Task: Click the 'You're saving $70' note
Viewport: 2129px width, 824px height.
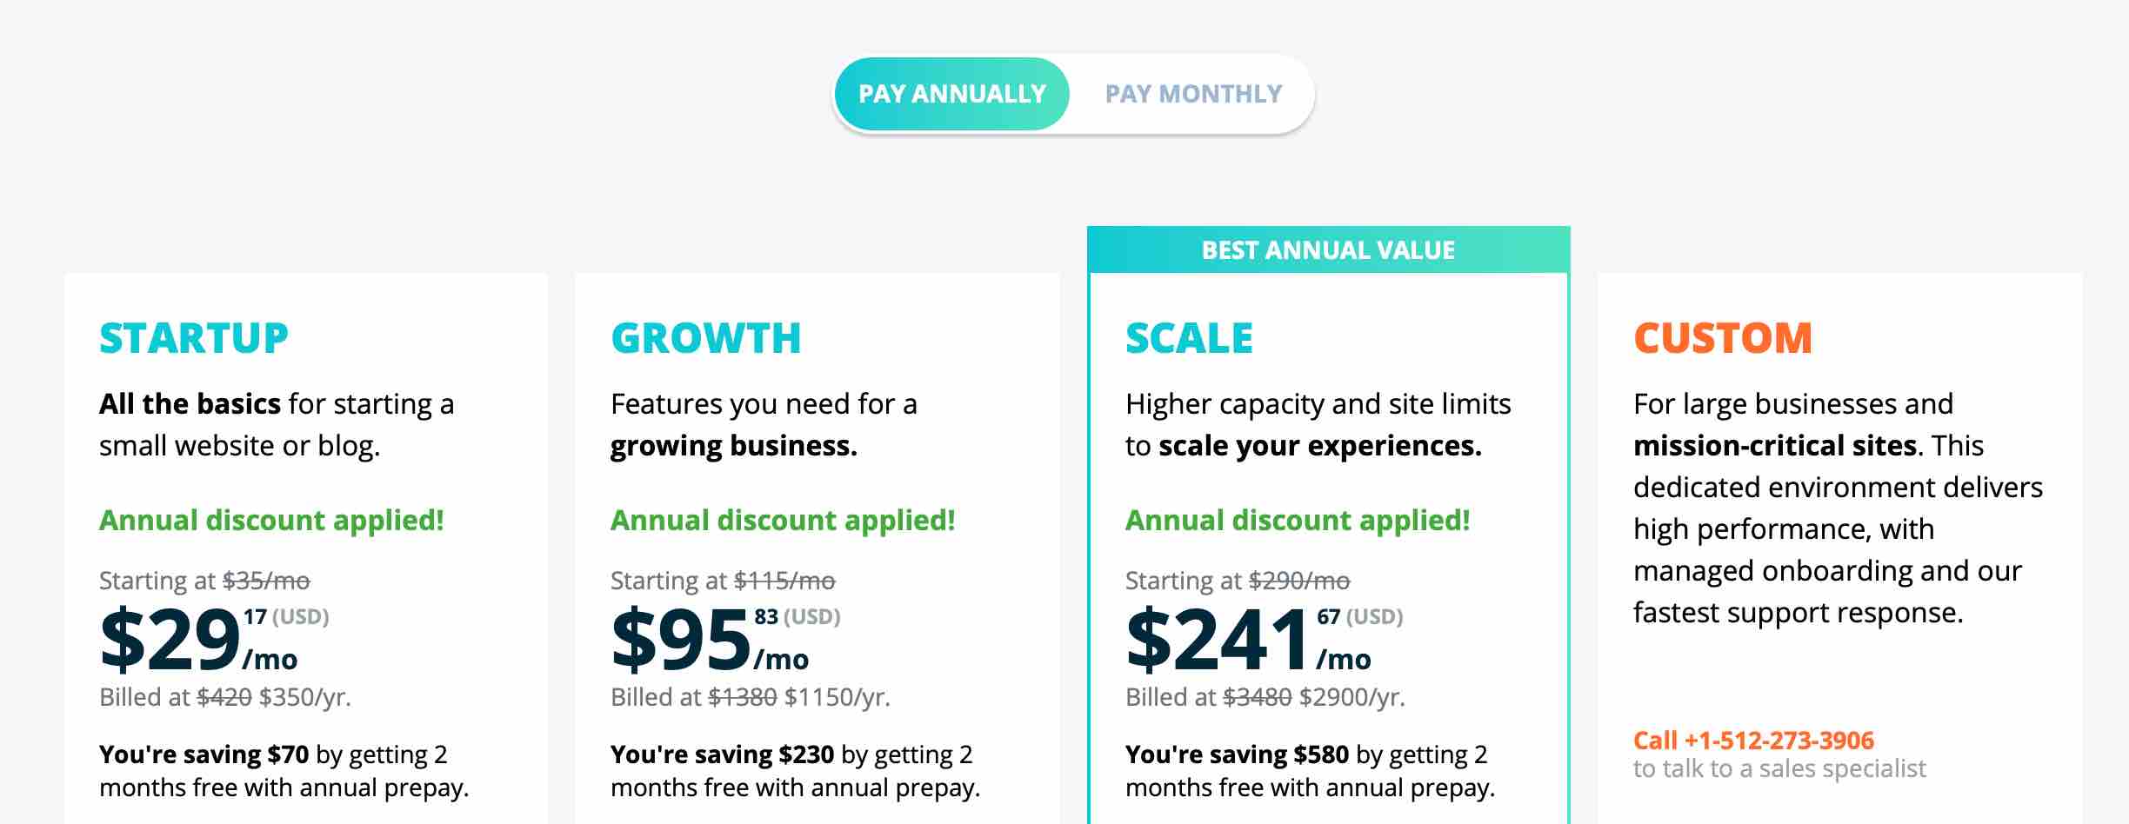Action: click(x=284, y=771)
